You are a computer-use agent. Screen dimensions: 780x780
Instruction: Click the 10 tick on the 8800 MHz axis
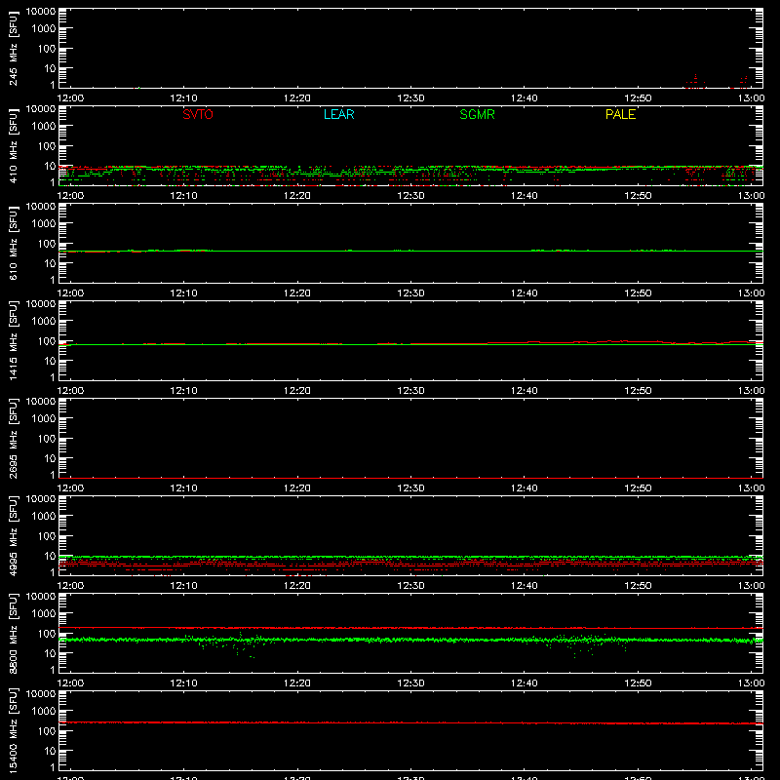coord(50,653)
